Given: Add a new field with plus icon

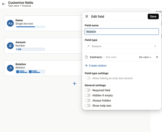Looking at the screenshot, I should click(75, 83).
